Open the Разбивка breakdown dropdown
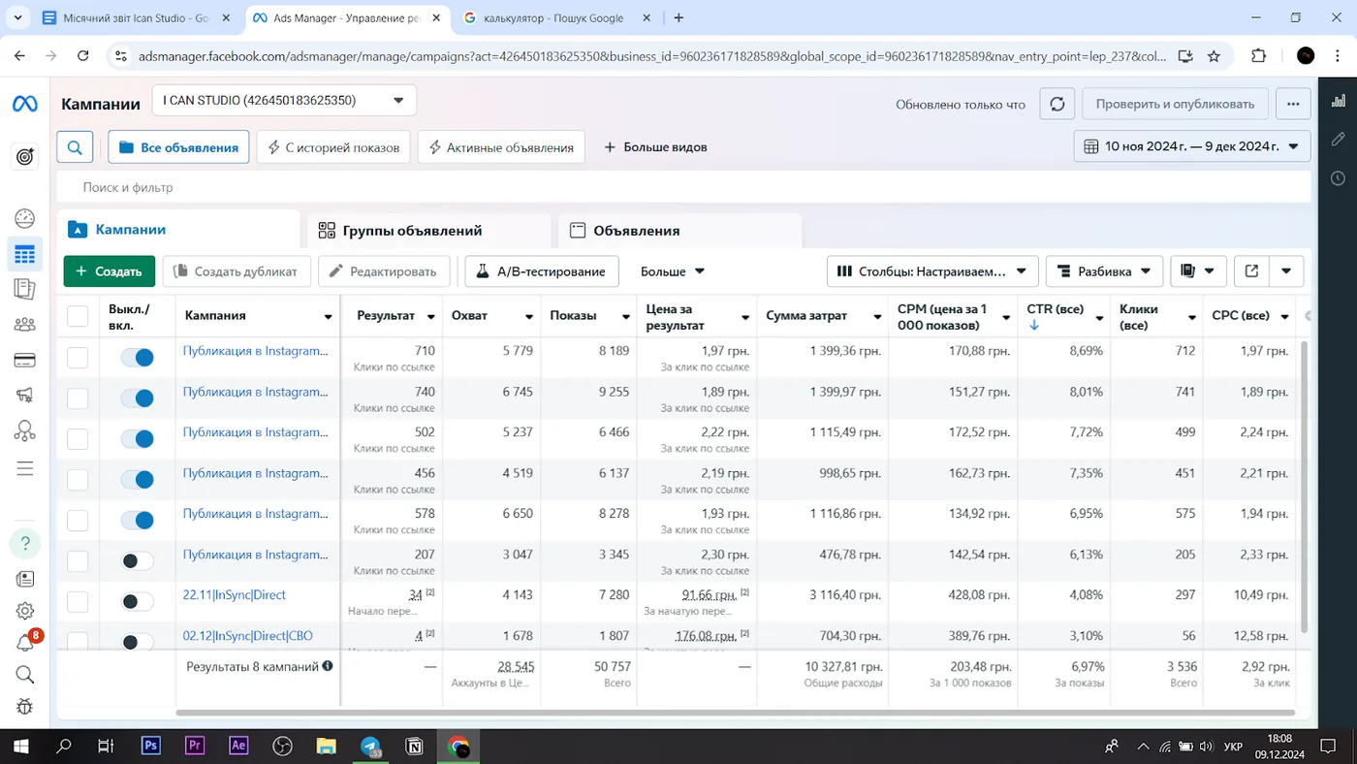Image resolution: width=1357 pixels, height=764 pixels. pyautogui.click(x=1104, y=271)
